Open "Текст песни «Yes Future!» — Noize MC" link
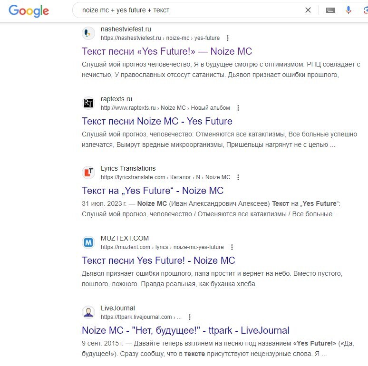Image resolution: width=368 pixels, height=366 pixels. [167, 51]
